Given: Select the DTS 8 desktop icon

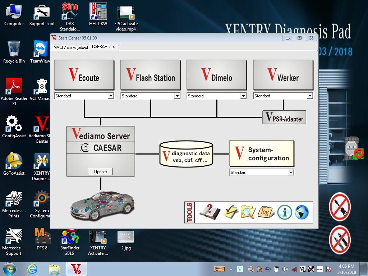Looking at the screenshot, I should pyautogui.click(x=42, y=239).
